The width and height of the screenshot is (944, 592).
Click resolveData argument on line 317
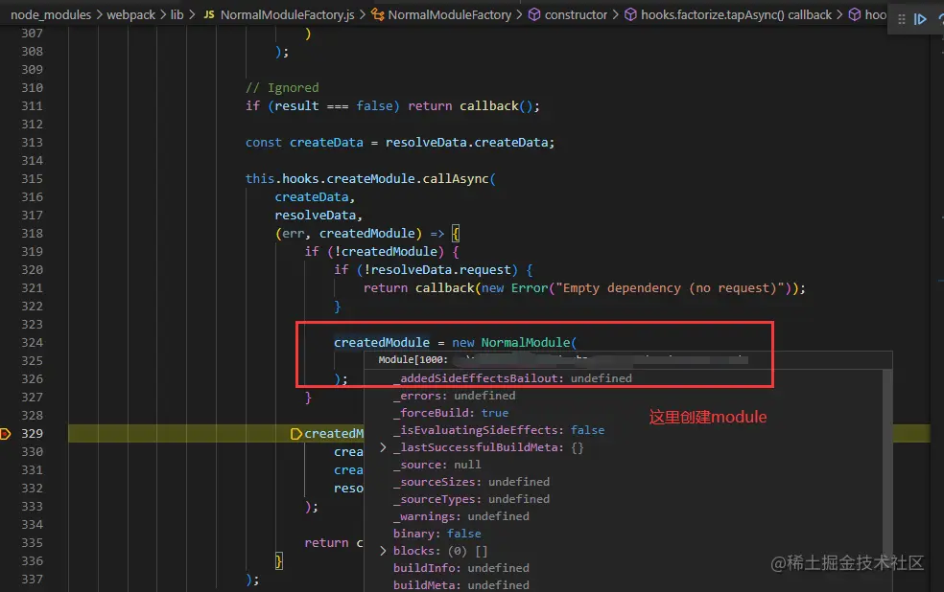click(x=316, y=216)
